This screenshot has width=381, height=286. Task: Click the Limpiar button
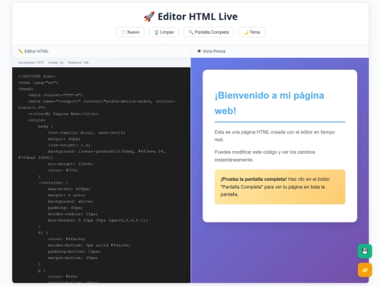coord(164,32)
